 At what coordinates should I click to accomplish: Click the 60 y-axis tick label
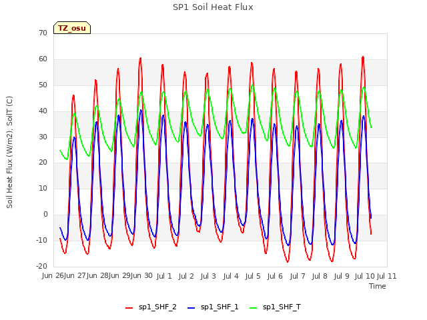tap(43, 59)
